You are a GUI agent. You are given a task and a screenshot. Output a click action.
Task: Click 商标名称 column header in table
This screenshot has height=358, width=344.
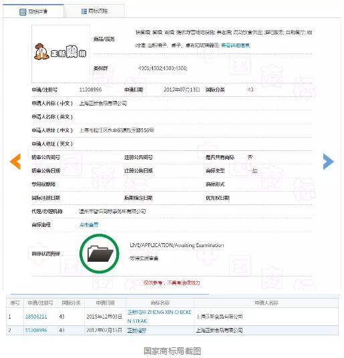(160, 303)
